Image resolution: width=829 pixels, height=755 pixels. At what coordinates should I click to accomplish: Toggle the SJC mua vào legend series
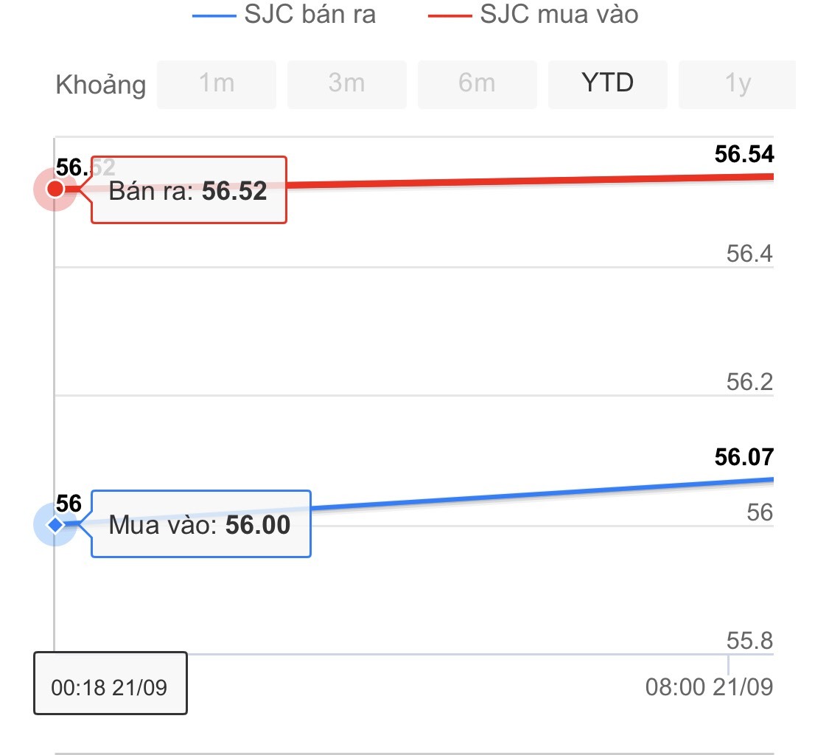click(559, 15)
